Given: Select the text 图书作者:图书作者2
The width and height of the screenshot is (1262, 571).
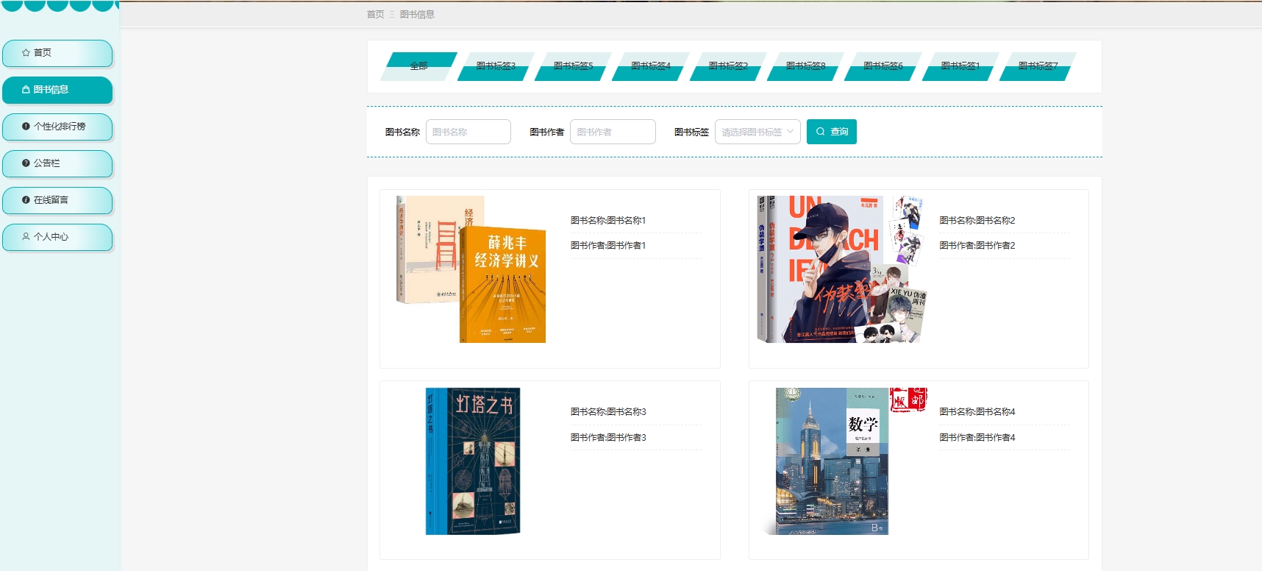Looking at the screenshot, I should coord(977,246).
